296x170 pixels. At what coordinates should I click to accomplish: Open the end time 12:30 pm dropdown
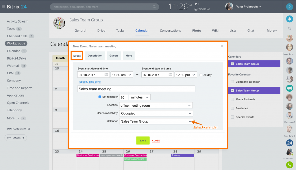pos(186,75)
